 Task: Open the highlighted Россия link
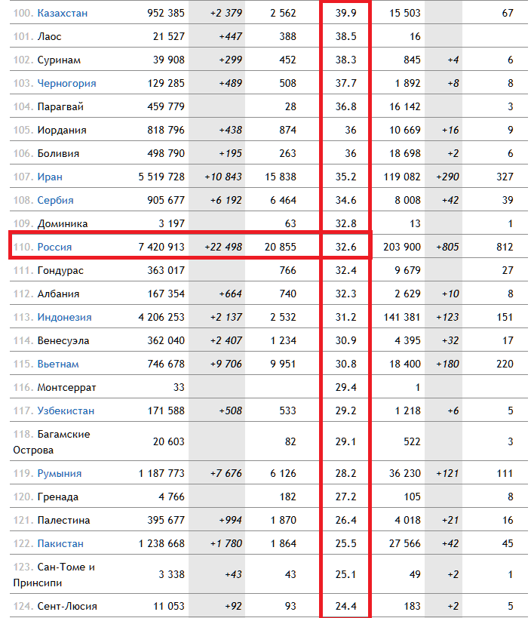click(54, 247)
